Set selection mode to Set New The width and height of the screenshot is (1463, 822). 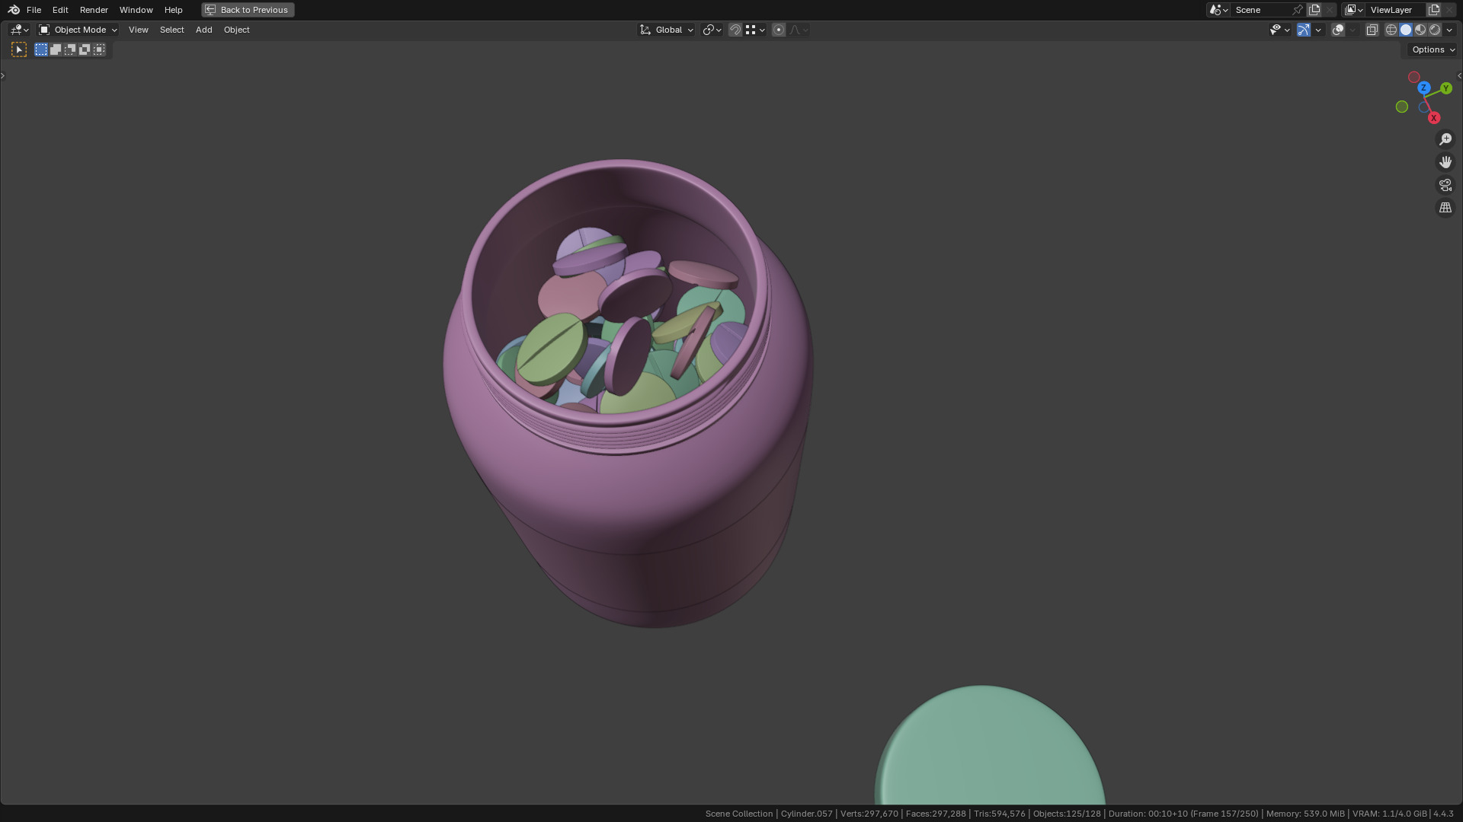pos(41,49)
